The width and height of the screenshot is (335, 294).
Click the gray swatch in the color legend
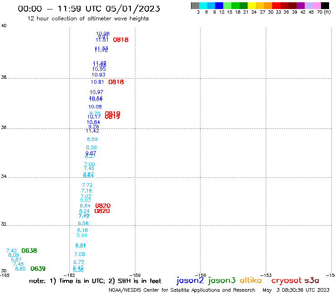tap(195, 5)
